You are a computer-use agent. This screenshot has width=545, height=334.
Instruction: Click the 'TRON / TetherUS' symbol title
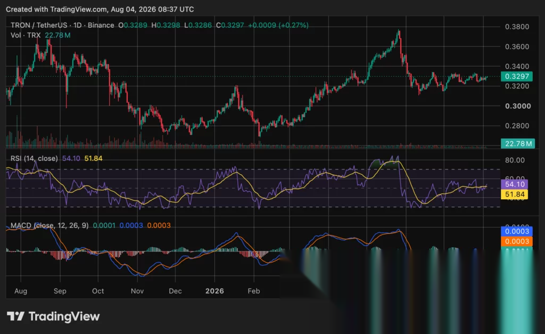(x=39, y=25)
